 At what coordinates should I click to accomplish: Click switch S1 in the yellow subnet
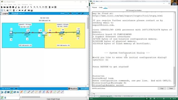pyautogui.click(x=62, y=32)
